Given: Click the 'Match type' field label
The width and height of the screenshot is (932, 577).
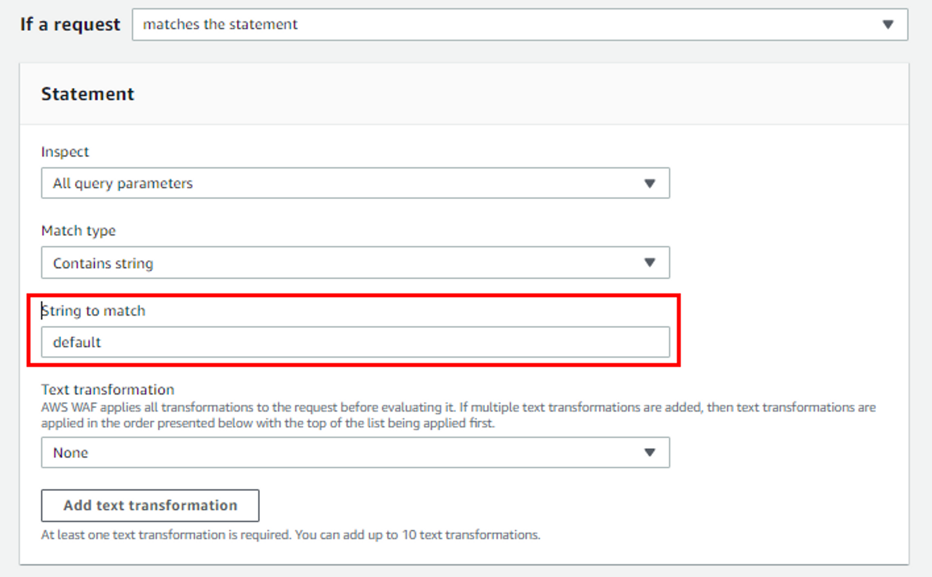Looking at the screenshot, I should click(78, 231).
